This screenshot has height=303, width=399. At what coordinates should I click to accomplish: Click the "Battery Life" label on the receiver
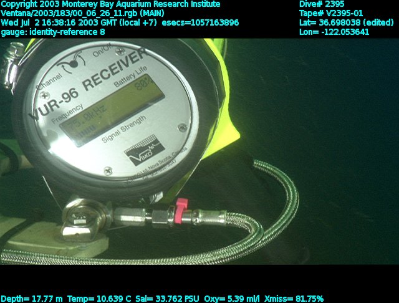[130, 76]
